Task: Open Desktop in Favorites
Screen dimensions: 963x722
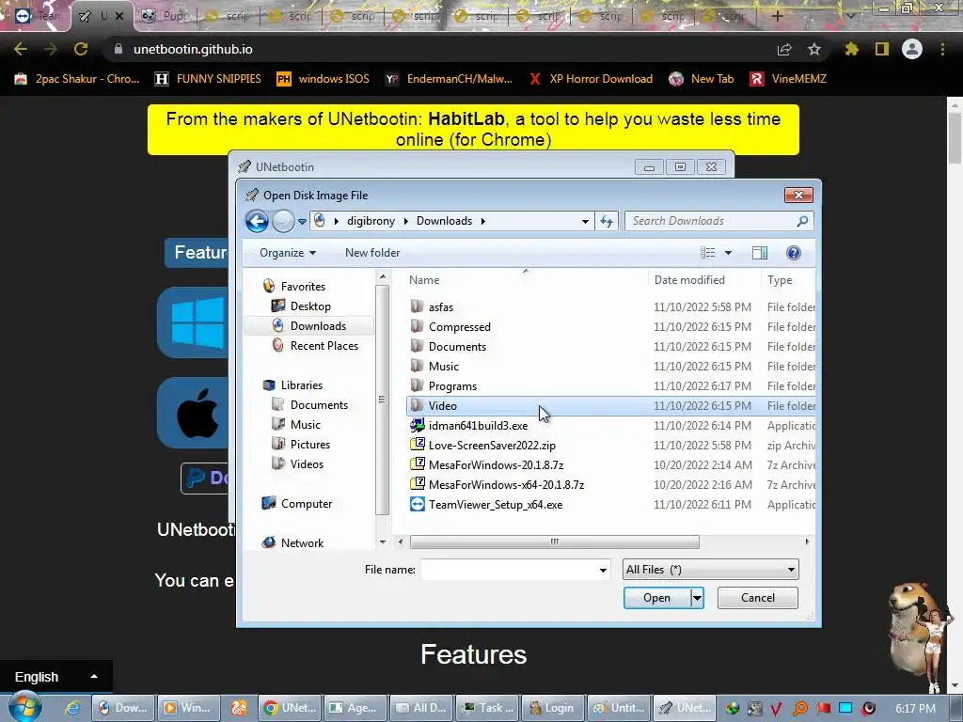Action: tap(302, 306)
